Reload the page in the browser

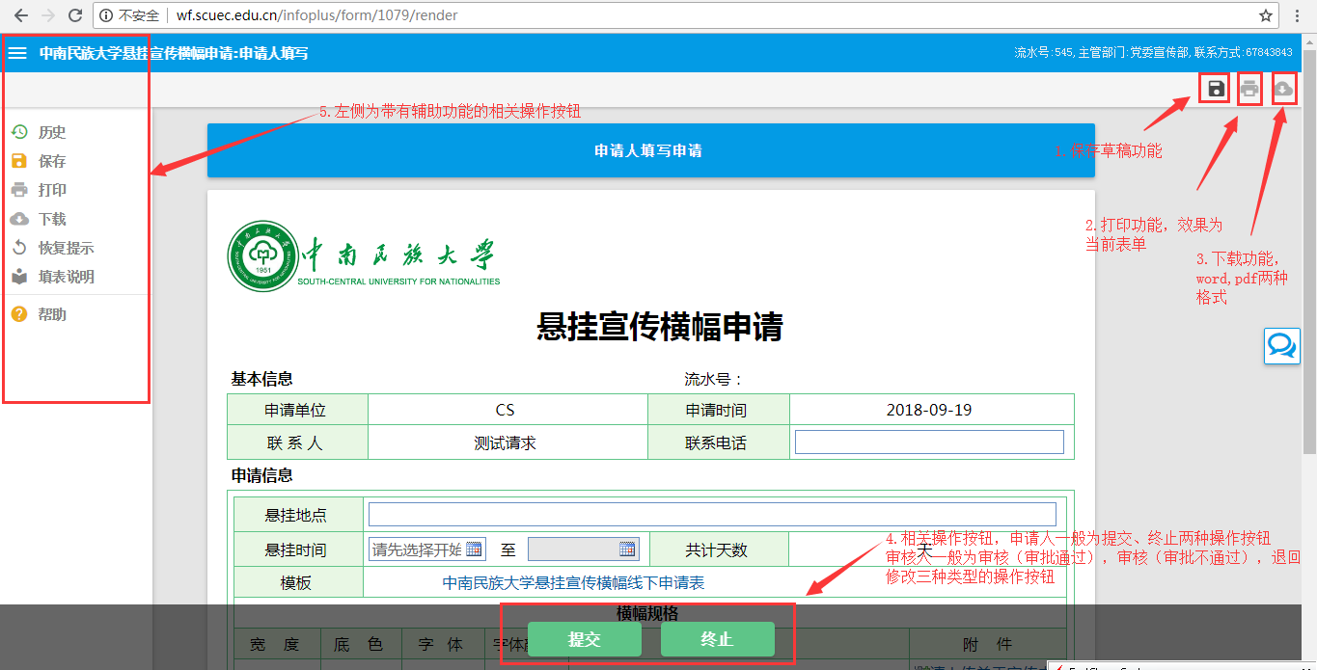(77, 15)
